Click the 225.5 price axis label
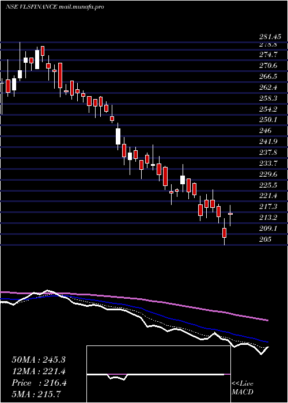The image size is (288, 403). click(268, 185)
